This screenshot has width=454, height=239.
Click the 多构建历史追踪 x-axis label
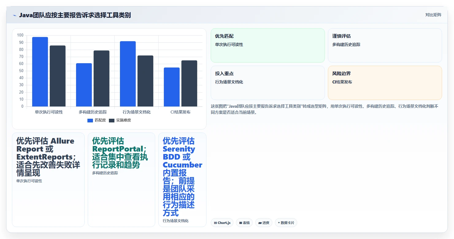click(93, 112)
